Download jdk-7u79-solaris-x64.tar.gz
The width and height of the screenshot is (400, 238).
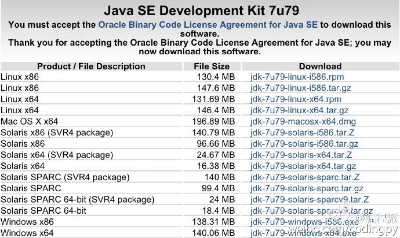click(x=303, y=166)
